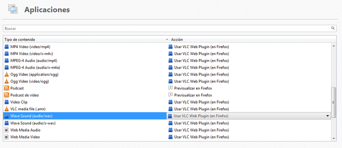Viewport: 342px width, 148px height.
Task: Select the Podcast content type row
Action: pos(167,88)
